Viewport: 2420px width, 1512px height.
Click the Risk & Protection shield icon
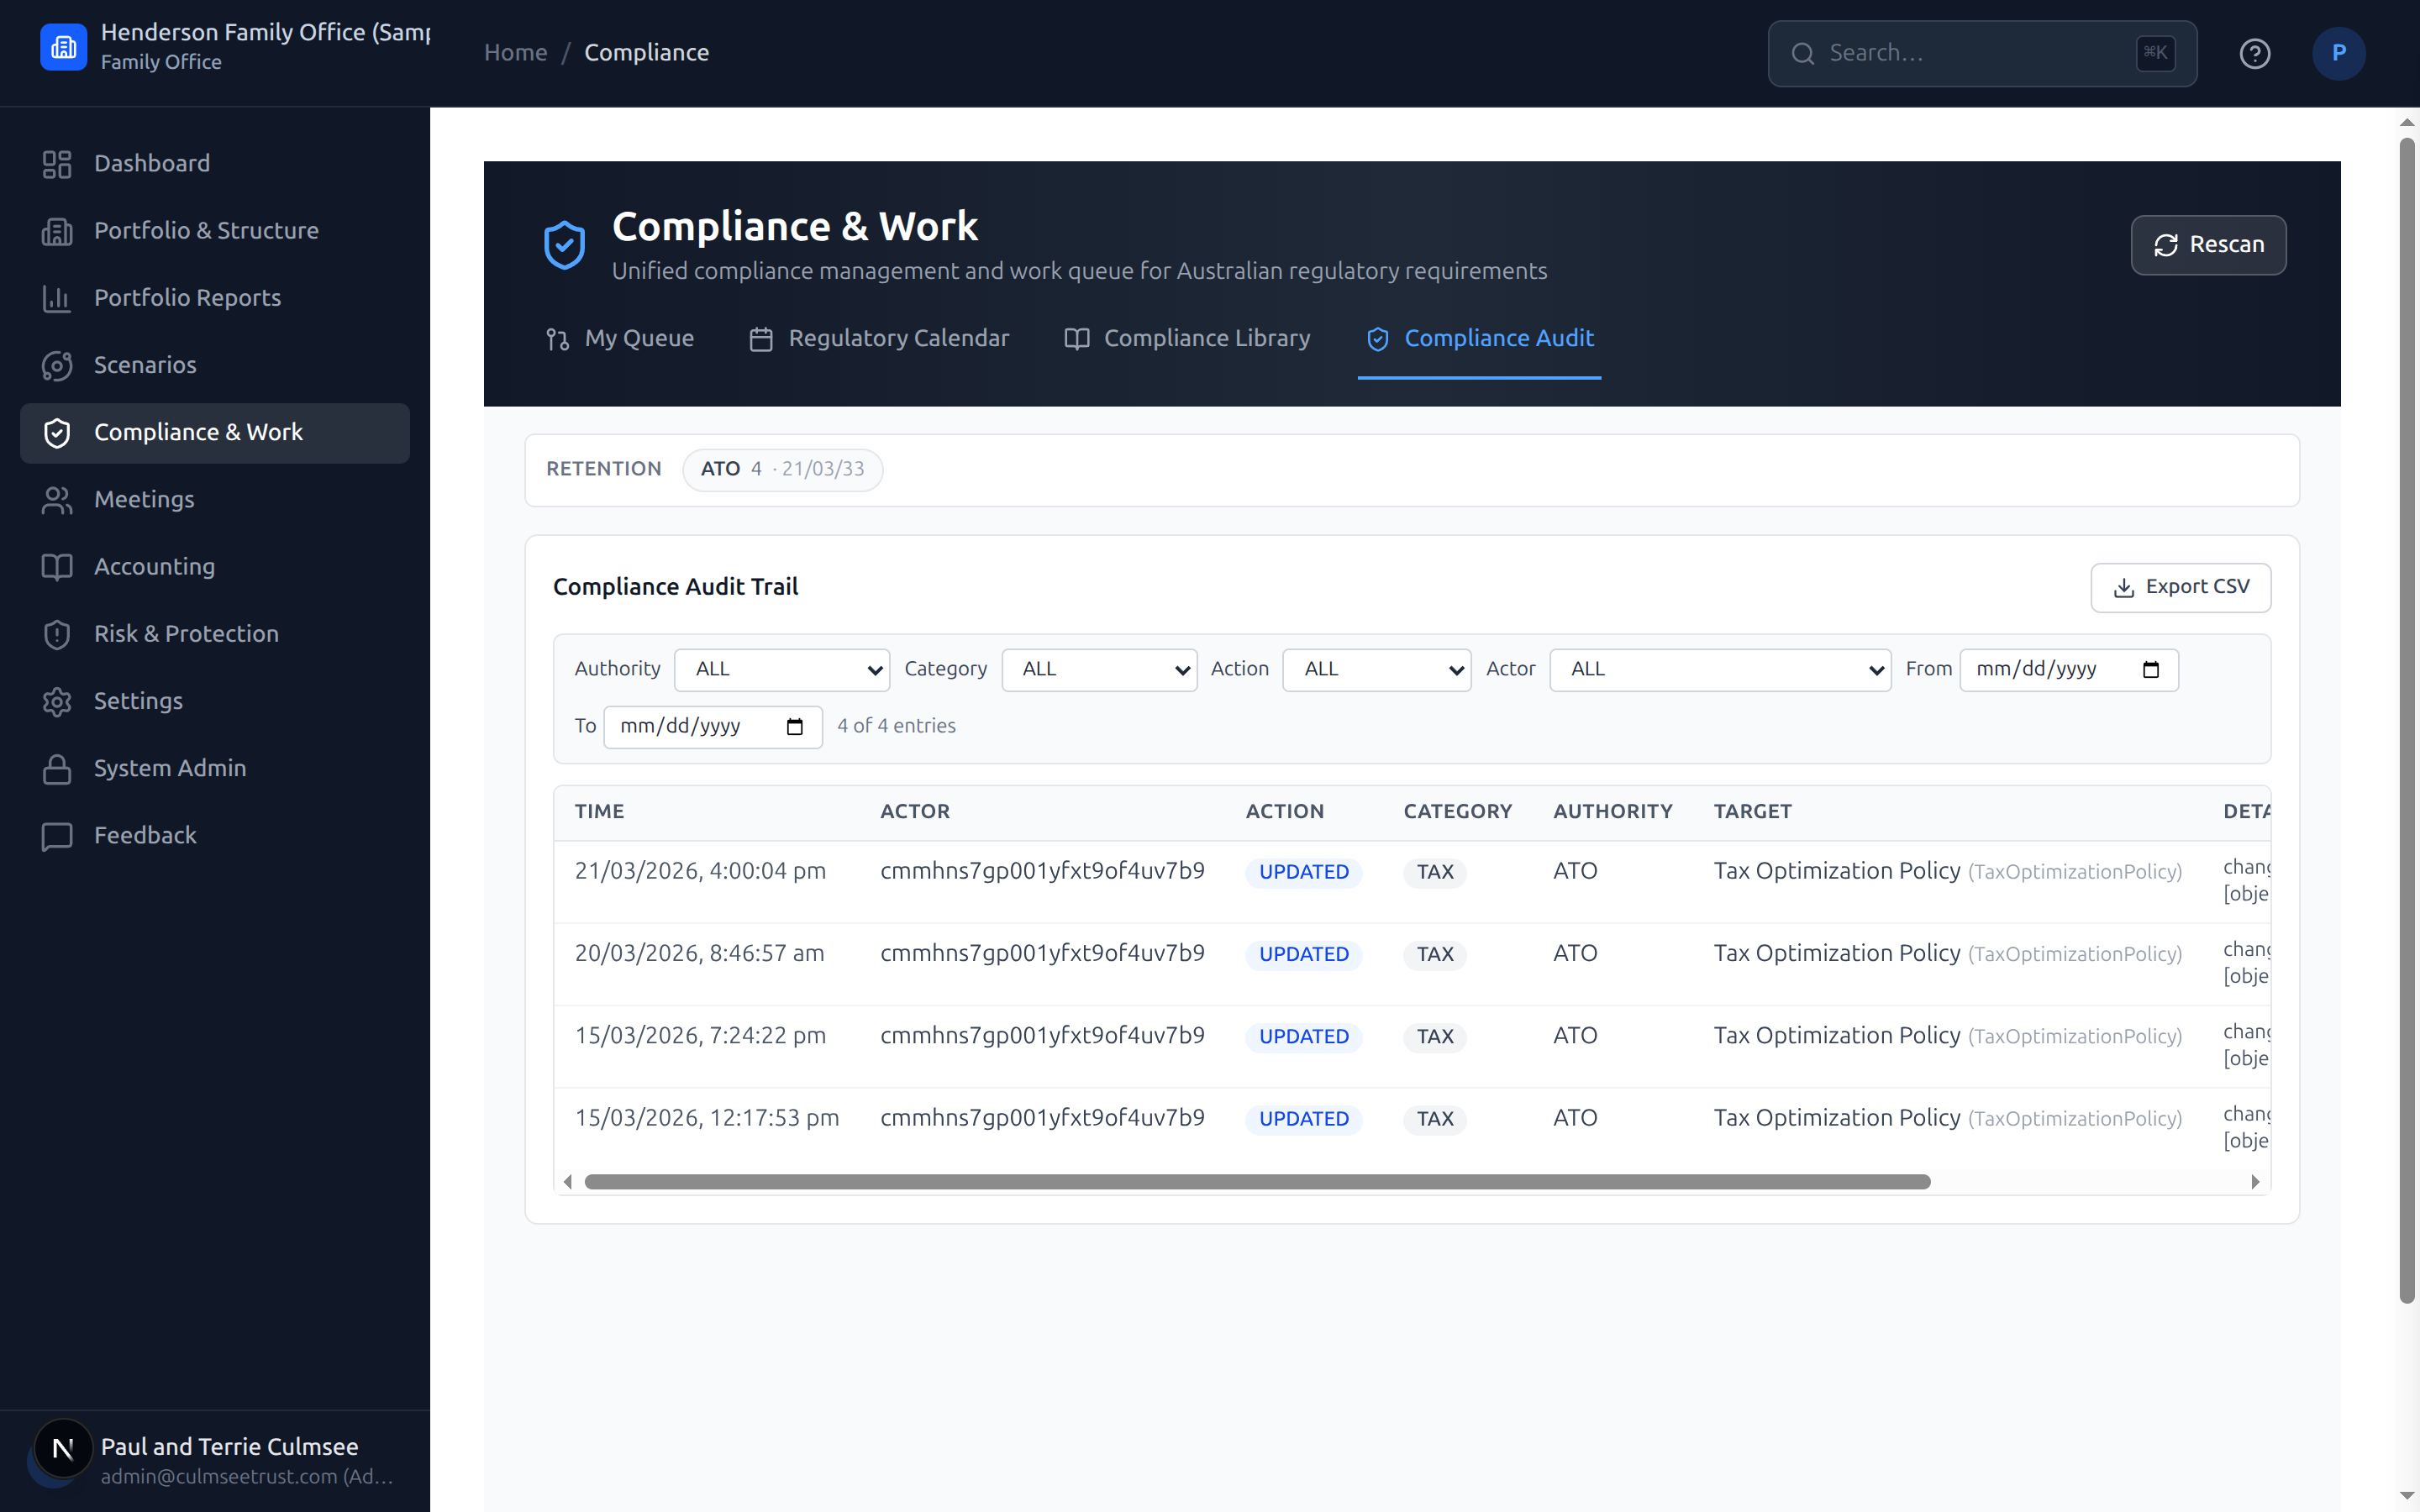[x=57, y=634]
